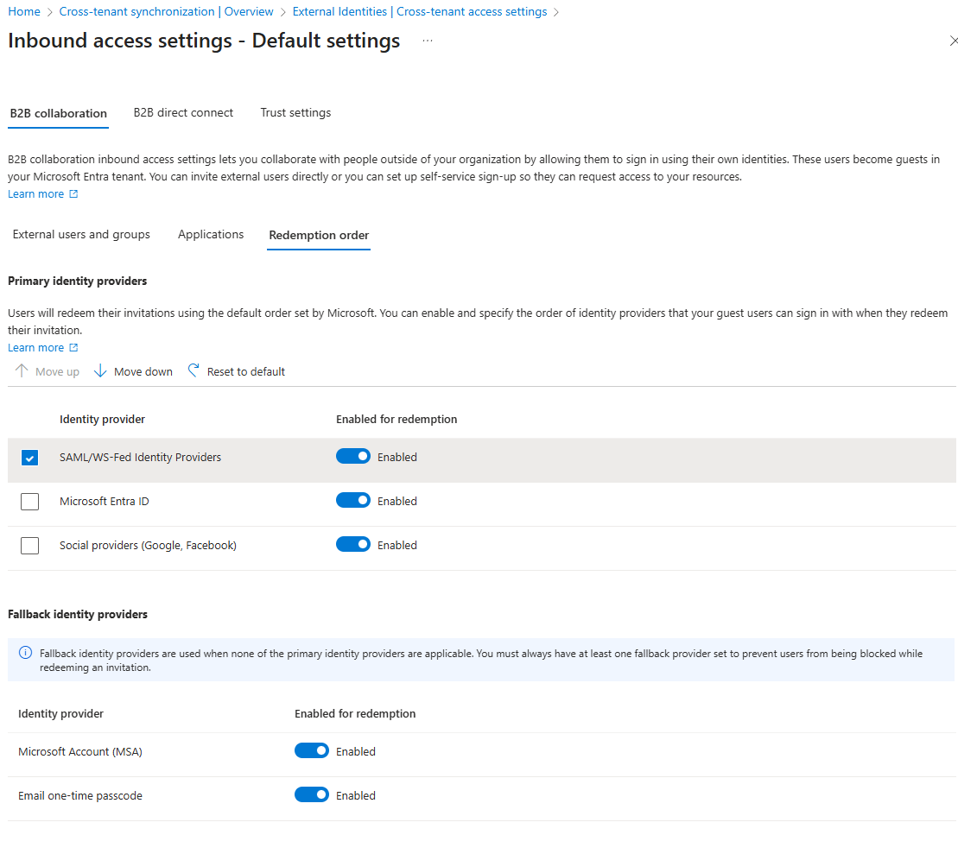Switch to External users and groups tab
958x854 pixels.
[80, 234]
